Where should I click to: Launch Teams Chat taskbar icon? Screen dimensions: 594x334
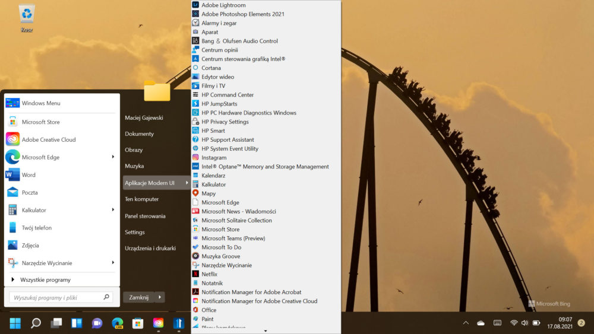point(97,323)
